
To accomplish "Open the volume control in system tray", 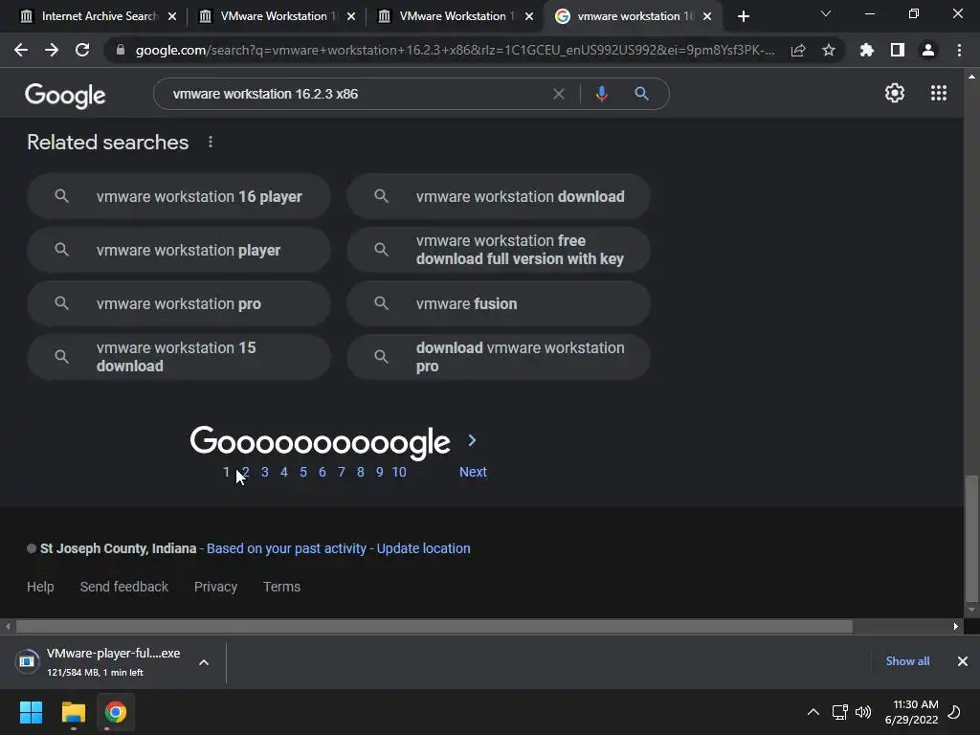I will pyautogui.click(x=863, y=712).
